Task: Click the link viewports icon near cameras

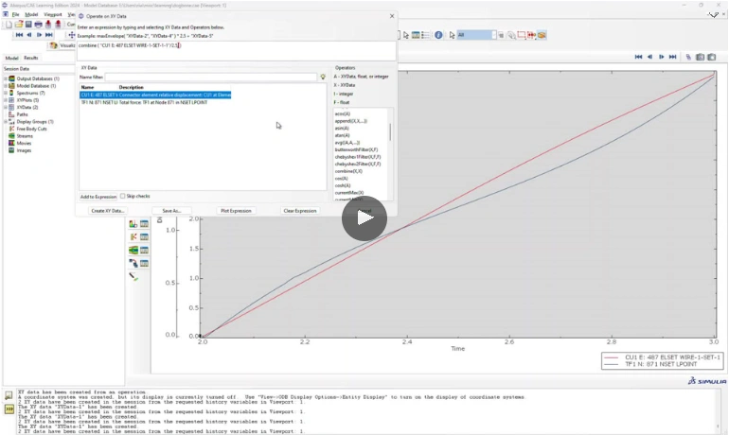Action: [688, 57]
